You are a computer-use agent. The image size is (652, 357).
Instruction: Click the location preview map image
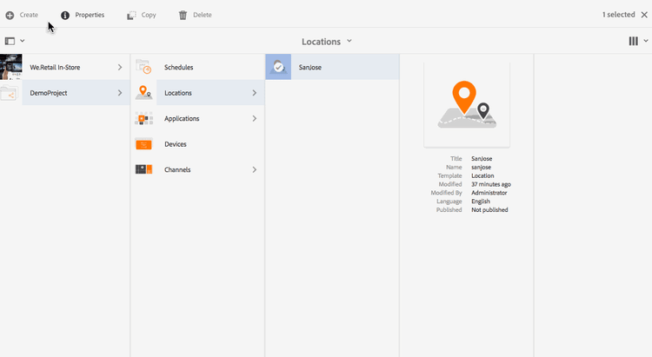click(x=467, y=105)
